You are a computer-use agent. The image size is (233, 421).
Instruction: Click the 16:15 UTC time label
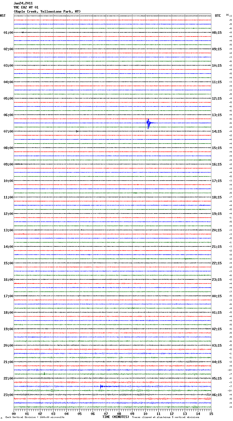point(217,164)
